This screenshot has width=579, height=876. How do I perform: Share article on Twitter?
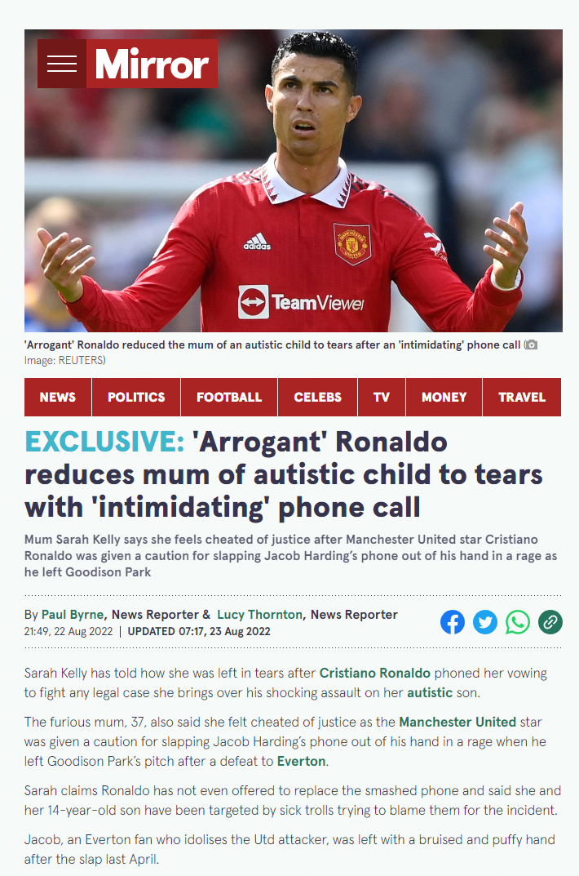point(484,622)
